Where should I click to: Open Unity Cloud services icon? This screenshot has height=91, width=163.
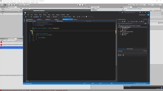coord(137,5)
